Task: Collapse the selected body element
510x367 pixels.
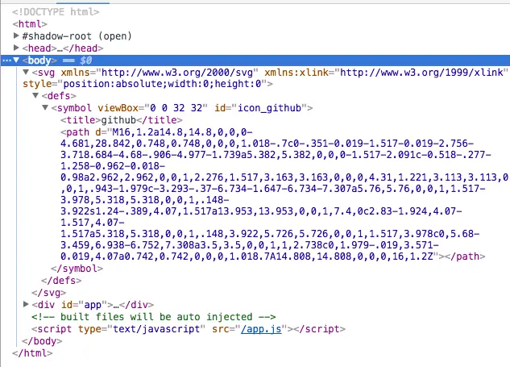Action: click(x=16, y=60)
